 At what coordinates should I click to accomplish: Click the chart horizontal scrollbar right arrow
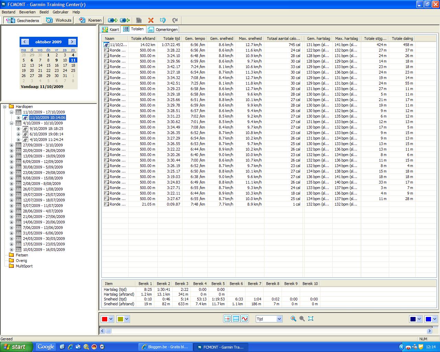[429, 331]
